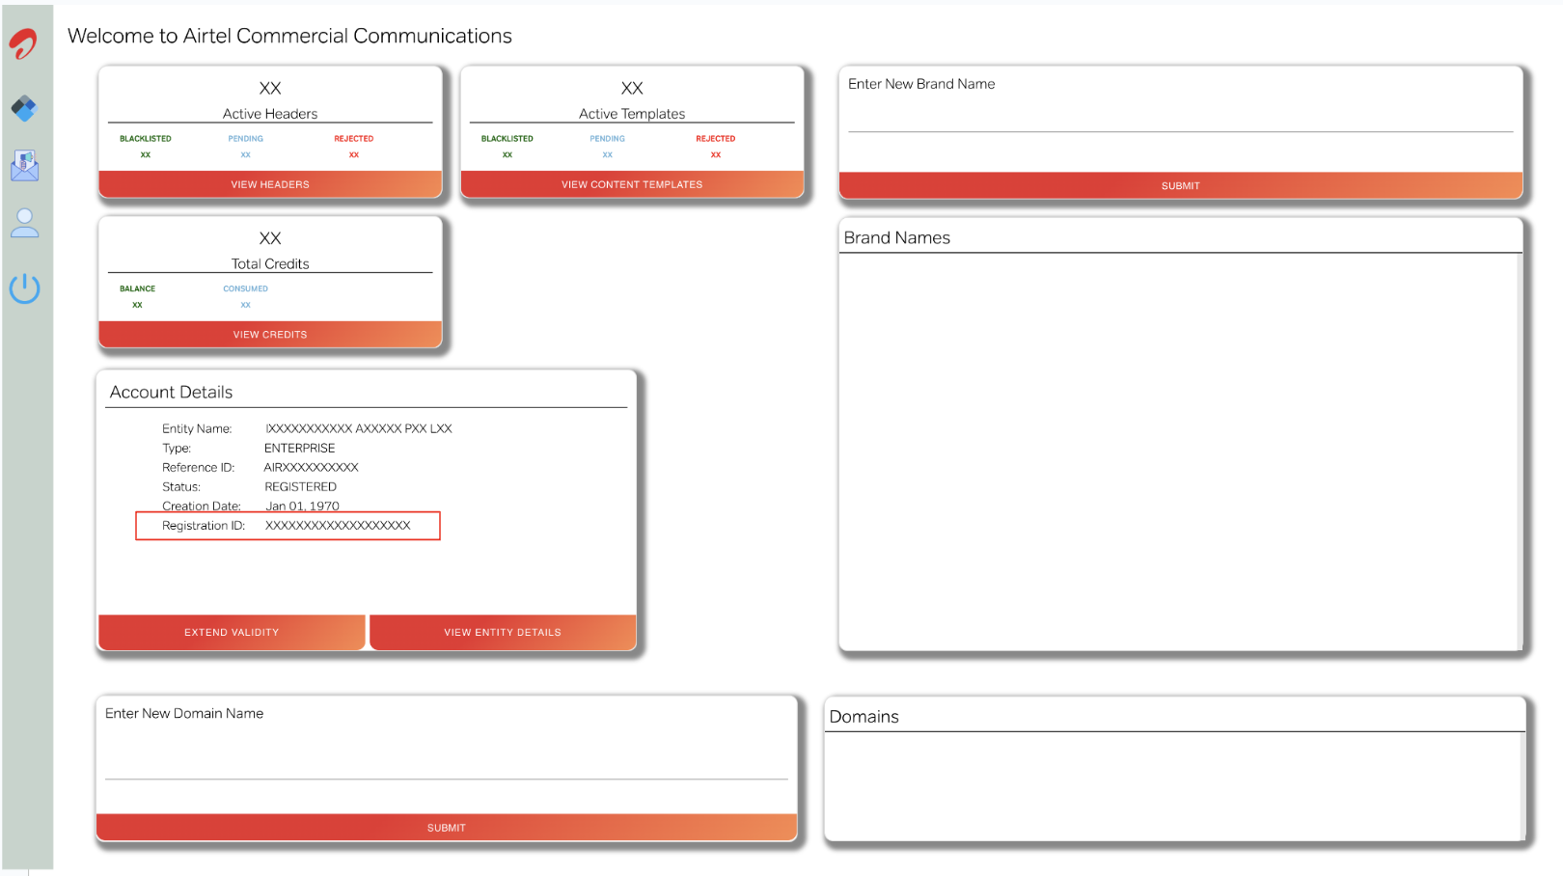This screenshot has height=876, width=1563.
Task: Select the Entity Name value text
Action: coord(359,428)
